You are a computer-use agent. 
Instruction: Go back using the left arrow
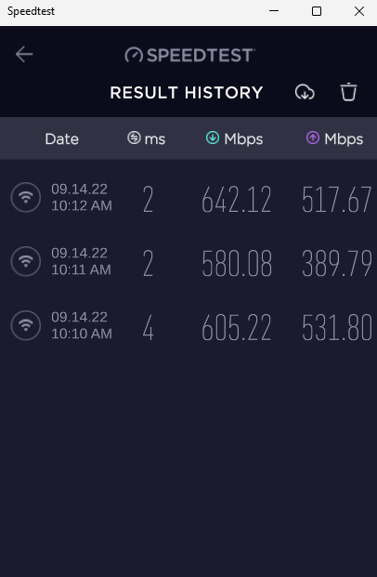pyautogui.click(x=24, y=55)
